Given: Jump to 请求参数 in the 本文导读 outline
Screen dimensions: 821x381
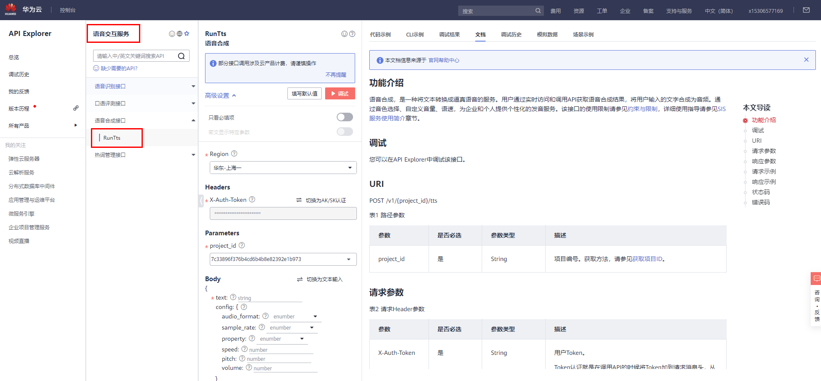Looking at the screenshot, I should pos(764,151).
